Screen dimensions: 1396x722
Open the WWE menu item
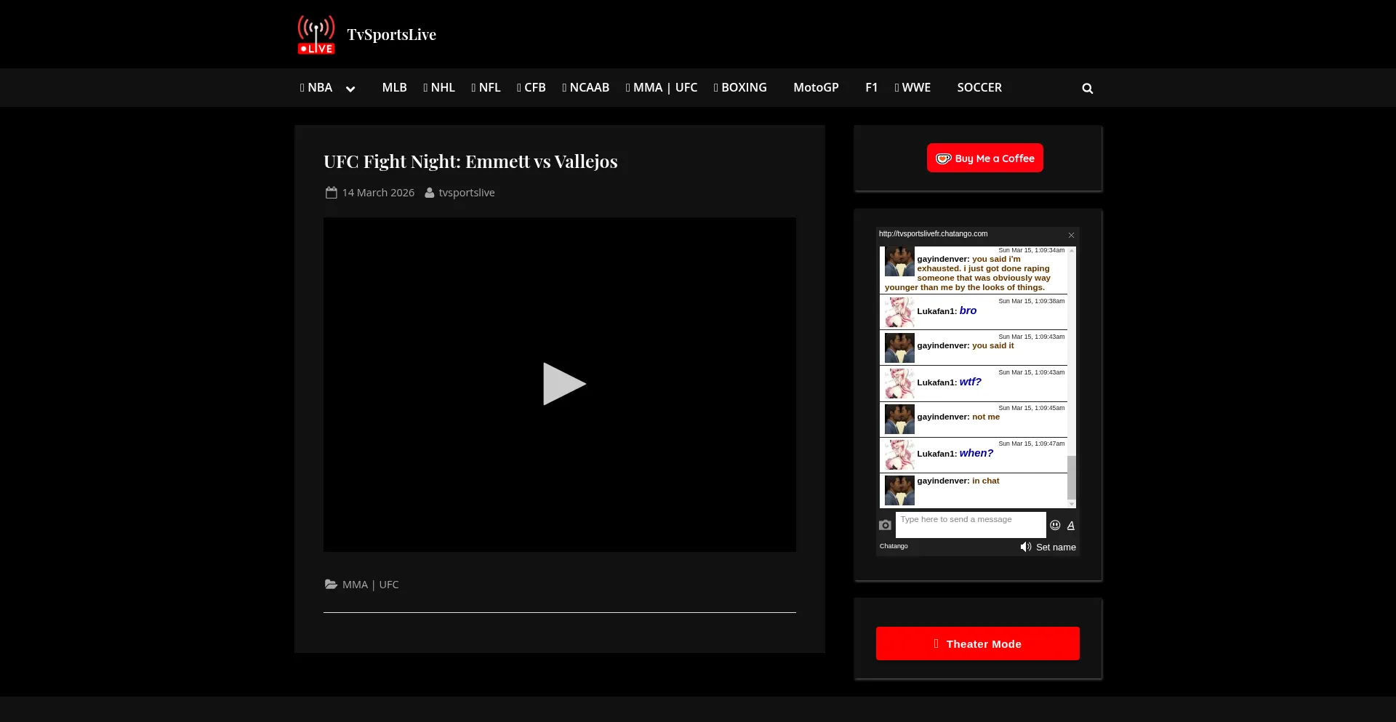pyautogui.click(x=912, y=87)
